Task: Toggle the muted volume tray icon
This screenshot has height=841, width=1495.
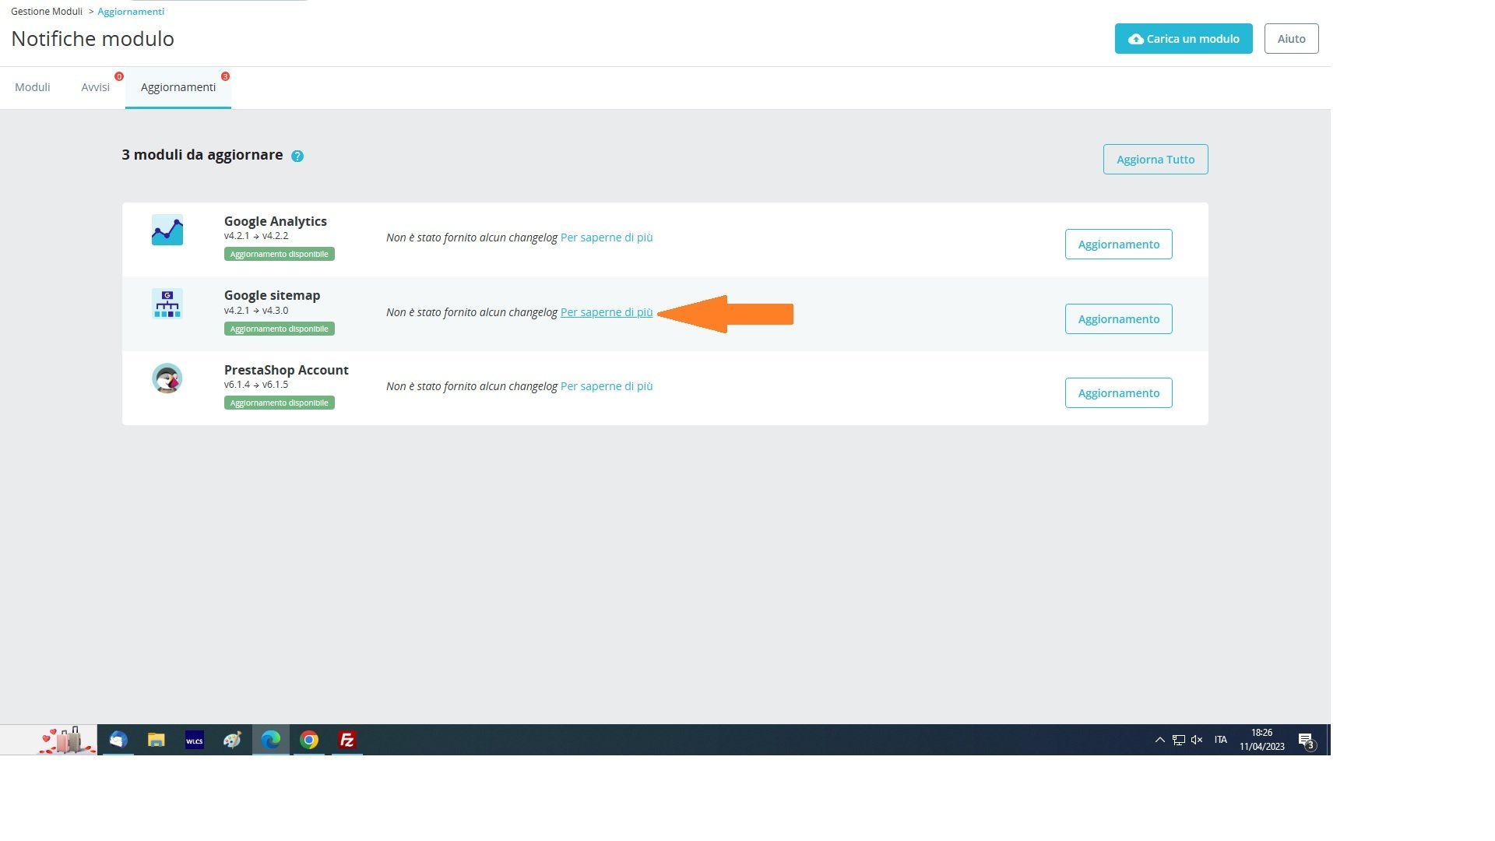Action: [1197, 740]
